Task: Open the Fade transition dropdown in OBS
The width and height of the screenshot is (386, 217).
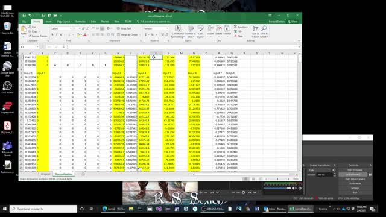Action: click(x=319, y=170)
